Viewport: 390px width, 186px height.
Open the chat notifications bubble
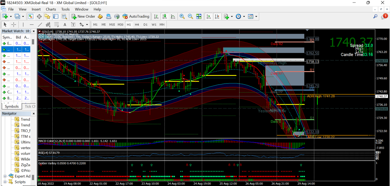385,16
